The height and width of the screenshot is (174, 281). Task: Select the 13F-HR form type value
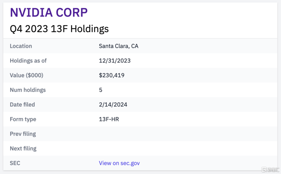(109, 119)
